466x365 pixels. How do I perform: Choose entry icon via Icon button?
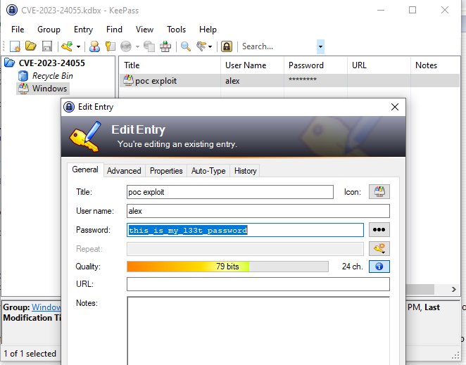click(379, 191)
